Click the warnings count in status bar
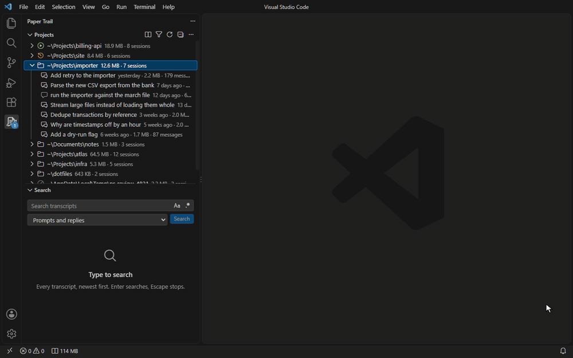The height and width of the screenshot is (358, 573). coord(39,351)
